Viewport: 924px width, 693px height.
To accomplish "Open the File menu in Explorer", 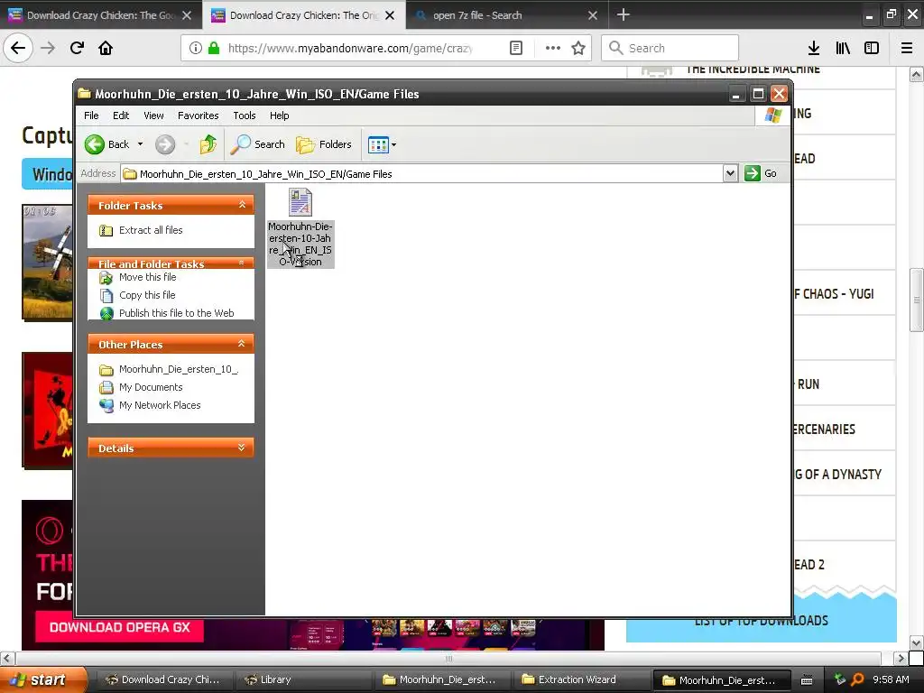I will pos(91,115).
